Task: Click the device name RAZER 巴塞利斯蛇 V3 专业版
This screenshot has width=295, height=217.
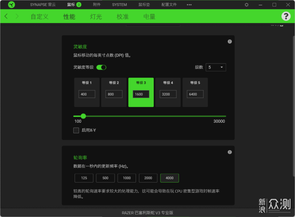Action: pyautogui.click(x=147, y=213)
